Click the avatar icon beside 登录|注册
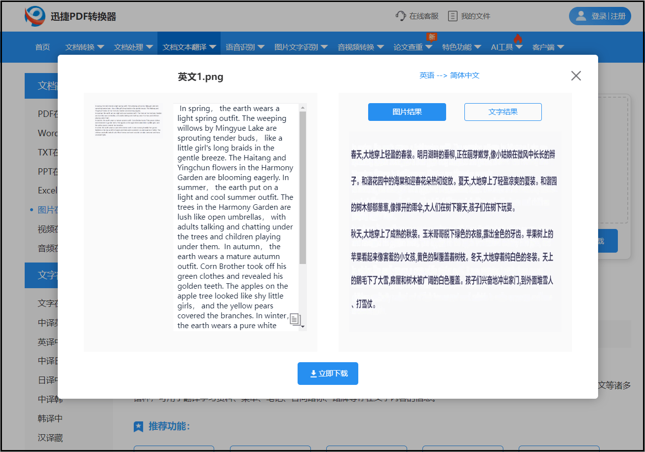Image resolution: width=645 pixels, height=452 pixels. pyautogui.click(x=580, y=16)
